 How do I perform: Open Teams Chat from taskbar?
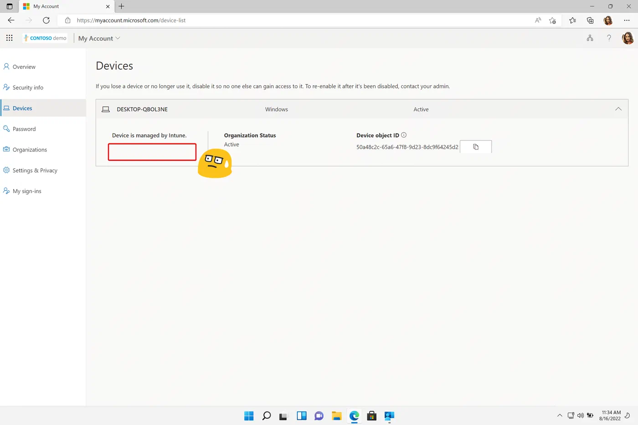319,415
